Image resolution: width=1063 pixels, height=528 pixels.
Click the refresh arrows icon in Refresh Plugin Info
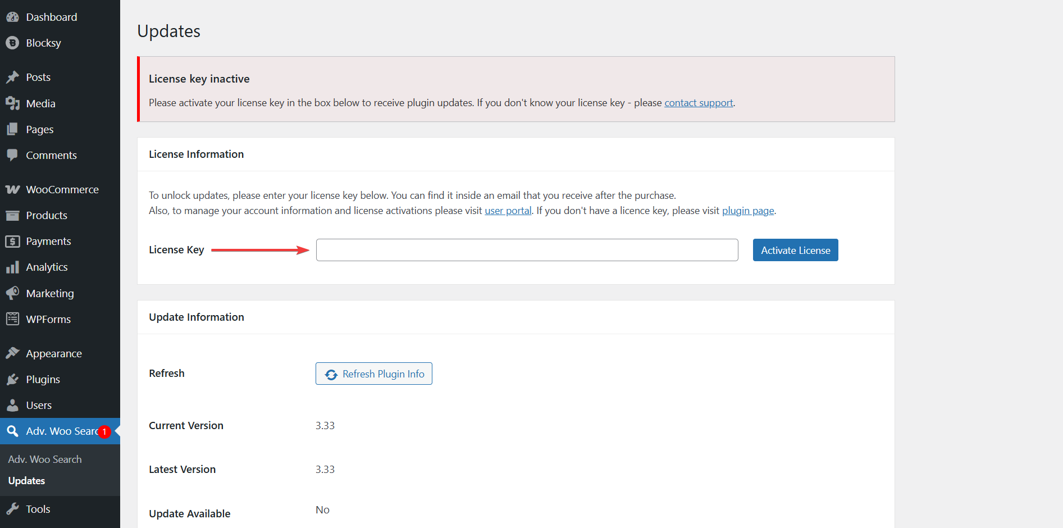331,374
